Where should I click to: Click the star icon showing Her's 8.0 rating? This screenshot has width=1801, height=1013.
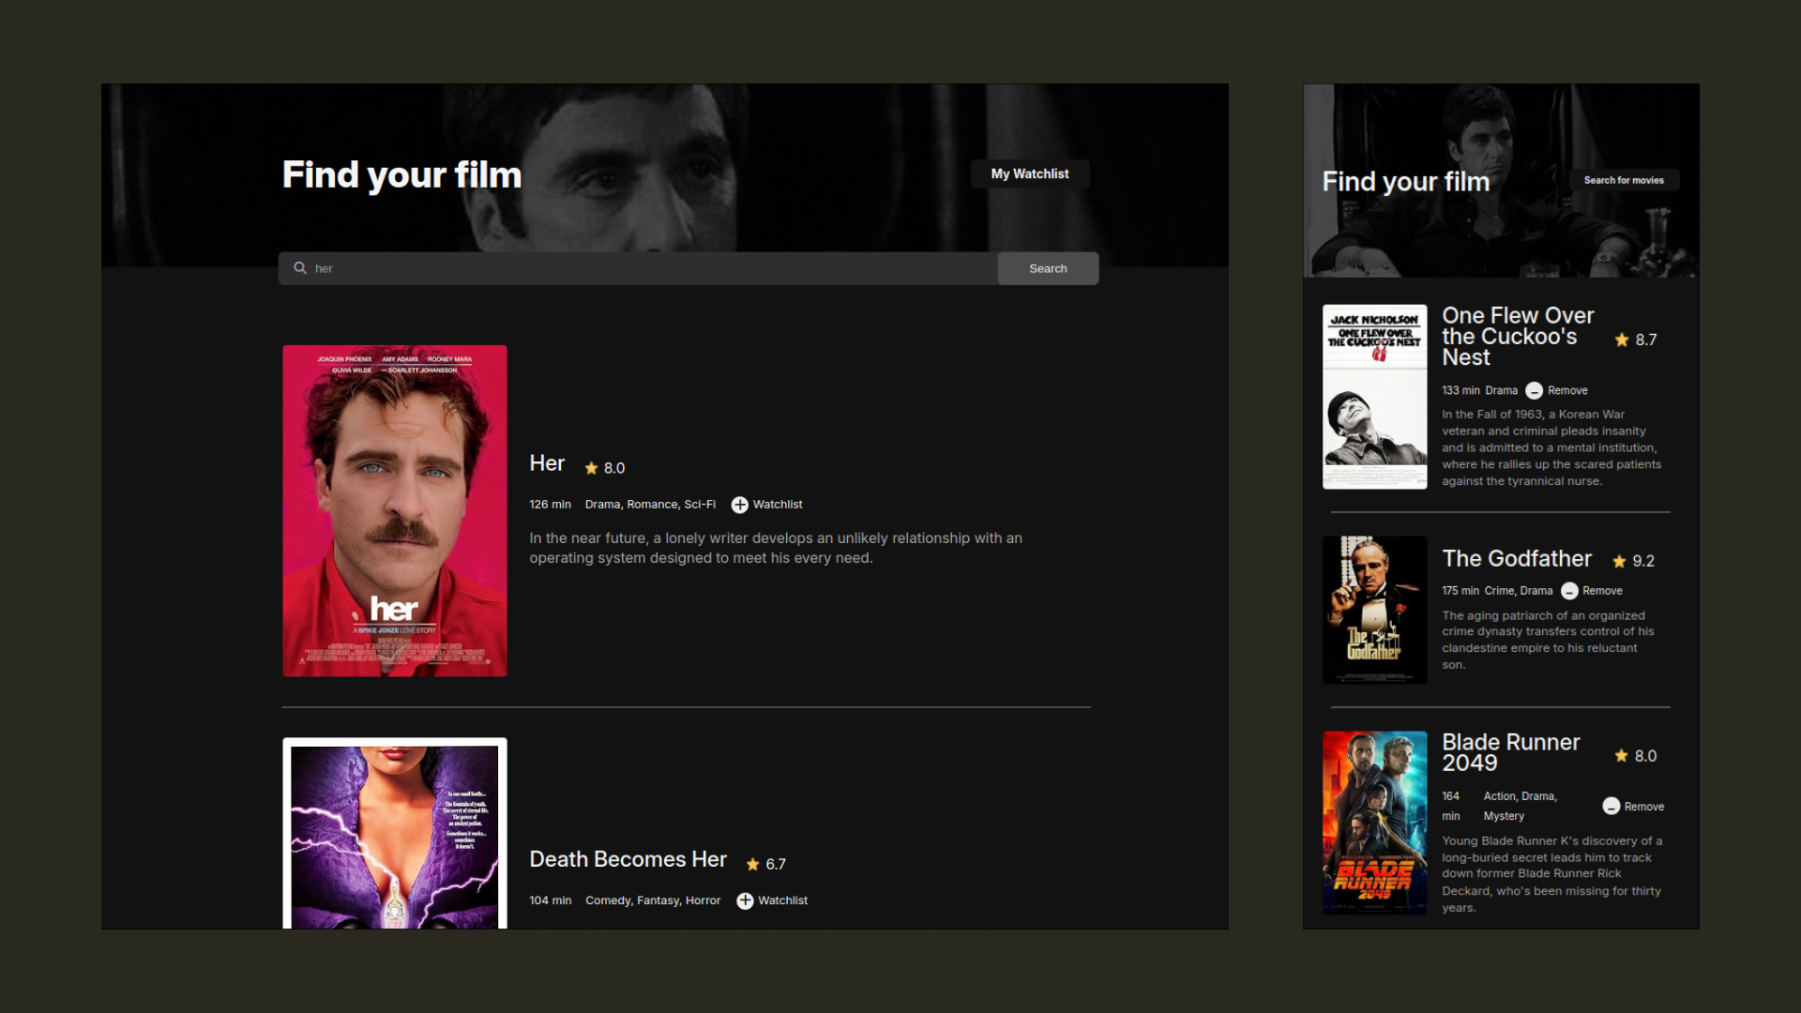(592, 467)
